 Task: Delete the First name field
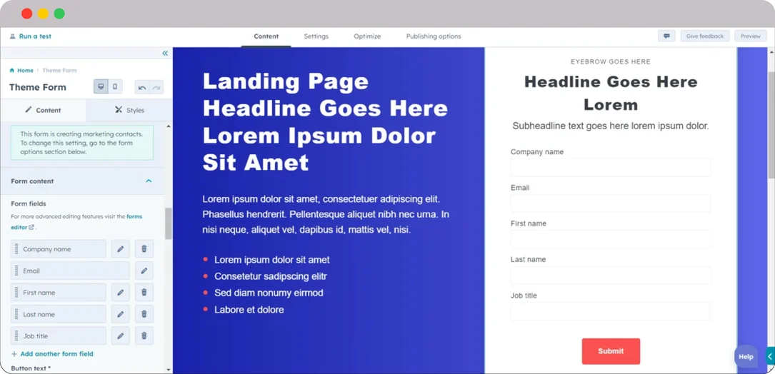point(144,293)
